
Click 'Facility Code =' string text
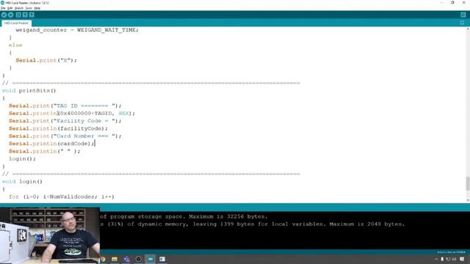click(x=84, y=121)
